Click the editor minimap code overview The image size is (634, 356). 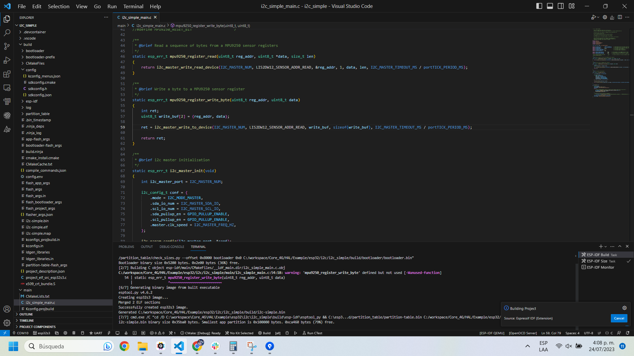(x=611, y=63)
